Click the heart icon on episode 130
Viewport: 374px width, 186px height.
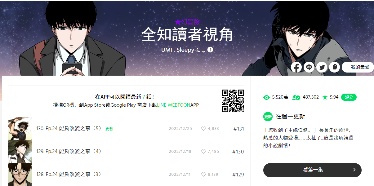[x=204, y=129]
